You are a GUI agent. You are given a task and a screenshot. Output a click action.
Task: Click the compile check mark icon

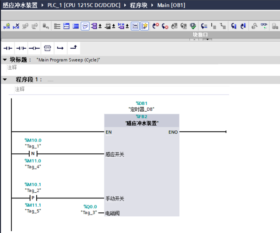point(193,26)
